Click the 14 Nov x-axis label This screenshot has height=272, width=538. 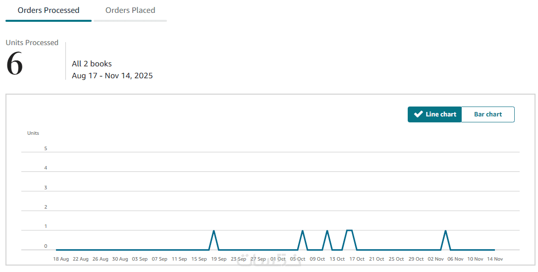tap(495, 259)
